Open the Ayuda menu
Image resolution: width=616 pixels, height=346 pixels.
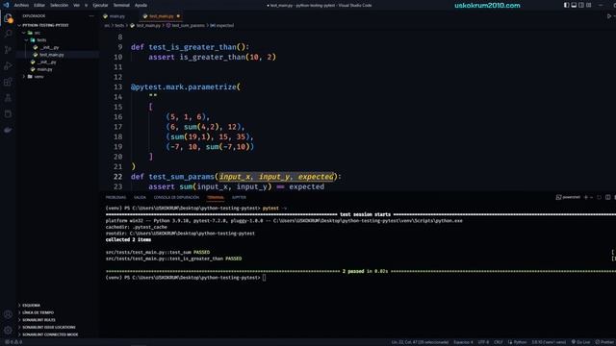coord(141,5)
